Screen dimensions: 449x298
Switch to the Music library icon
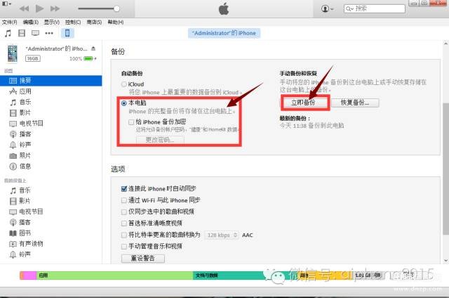(x=8, y=33)
